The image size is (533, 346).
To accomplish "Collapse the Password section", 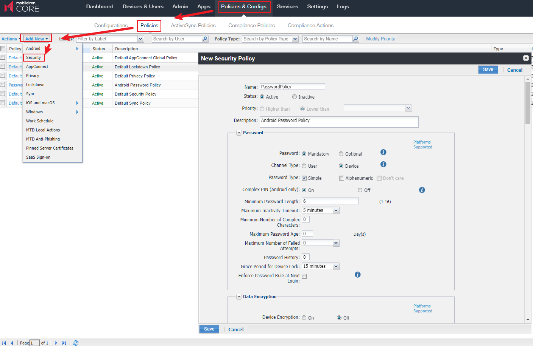I will (x=239, y=133).
